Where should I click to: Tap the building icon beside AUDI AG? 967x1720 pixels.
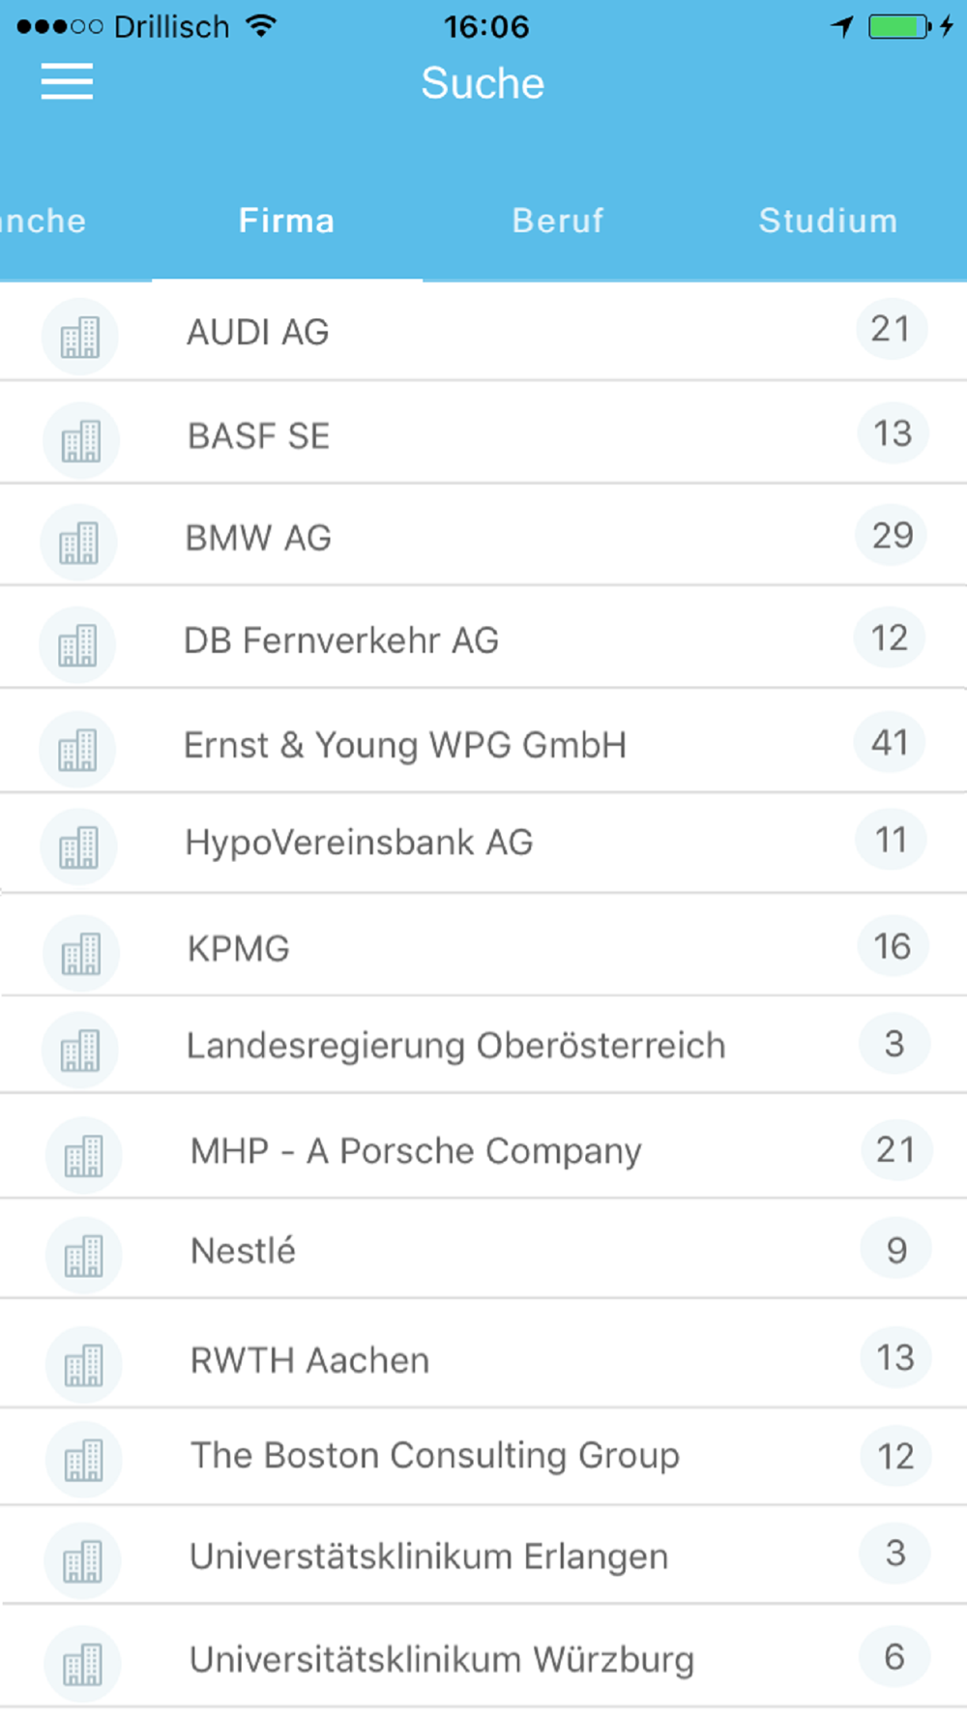[79, 337]
